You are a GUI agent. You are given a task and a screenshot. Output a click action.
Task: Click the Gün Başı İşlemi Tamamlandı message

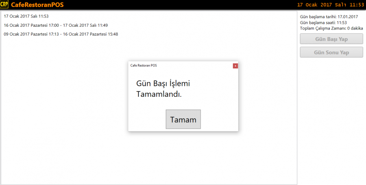tap(163, 89)
